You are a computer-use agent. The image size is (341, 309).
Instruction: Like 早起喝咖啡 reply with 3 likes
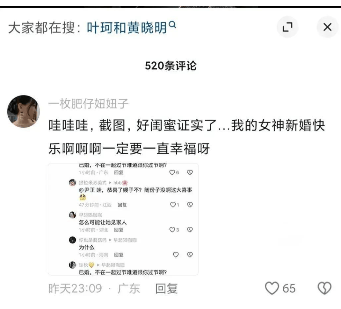(172, 229)
